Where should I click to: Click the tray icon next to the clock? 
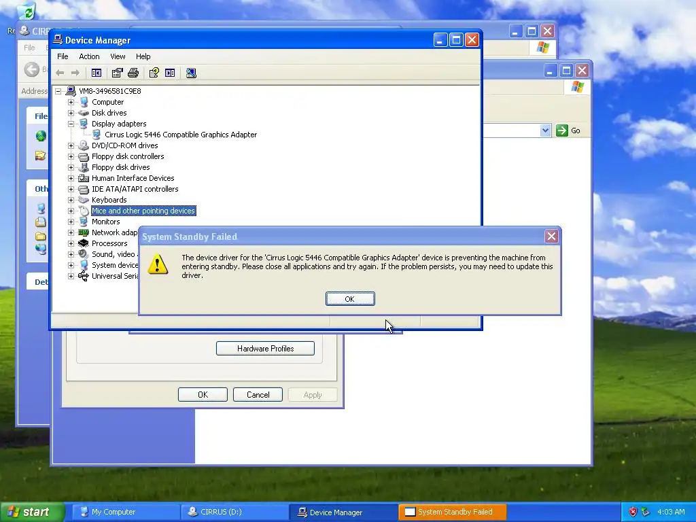point(646,512)
